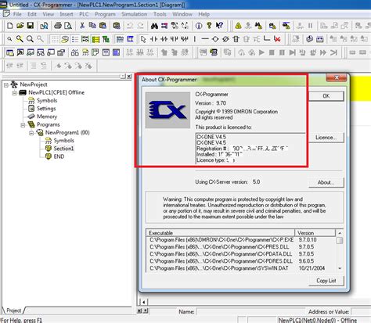
Task: Click the Redo arrow icon
Action: tap(140, 26)
